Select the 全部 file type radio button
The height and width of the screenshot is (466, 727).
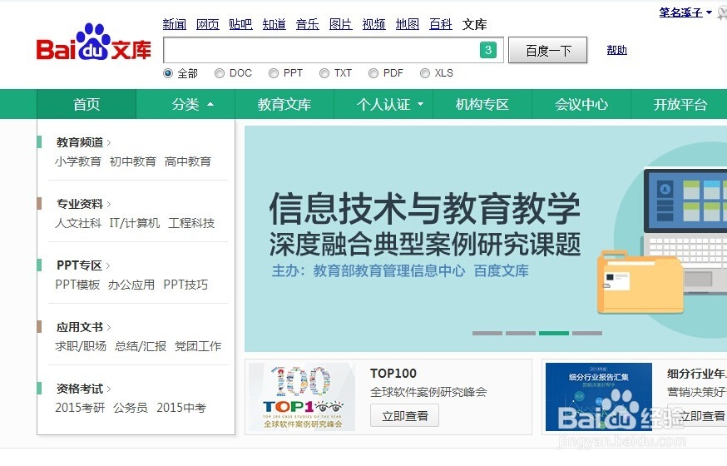click(x=168, y=73)
